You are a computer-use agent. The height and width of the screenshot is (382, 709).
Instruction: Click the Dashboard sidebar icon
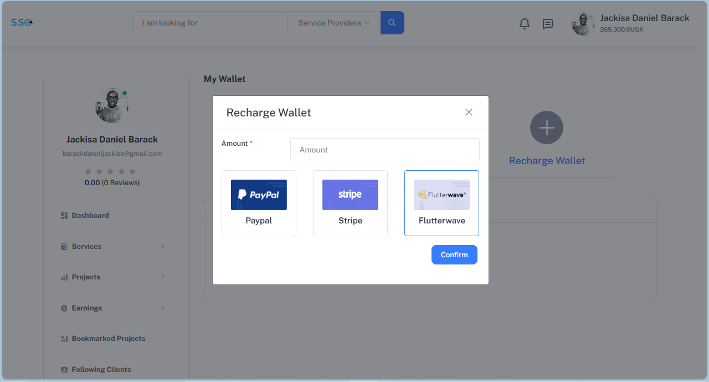(x=64, y=216)
